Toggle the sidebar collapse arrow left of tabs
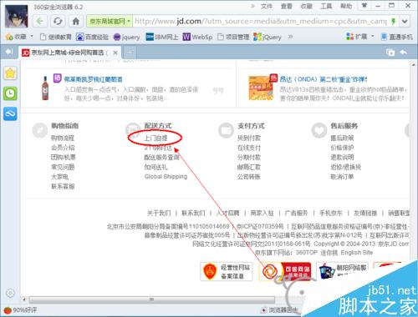This screenshot has width=418, height=317. [x=9, y=52]
